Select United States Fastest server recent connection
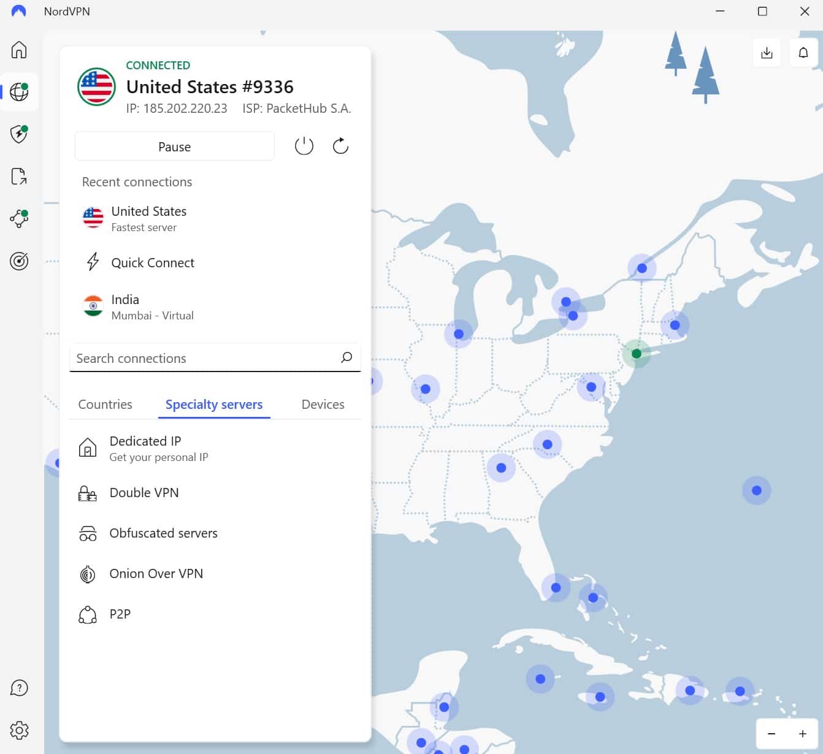The height and width of the screenshot is (754, 823). (215, 219)
